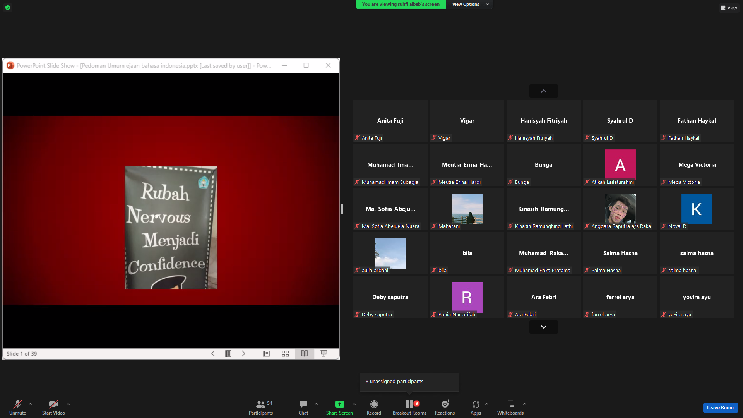
Task: Click the Leave Room button
Action: tap(720, 408)
